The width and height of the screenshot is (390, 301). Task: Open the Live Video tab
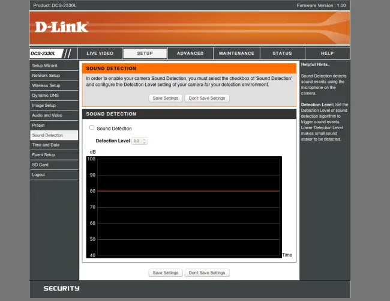[100, 53]
